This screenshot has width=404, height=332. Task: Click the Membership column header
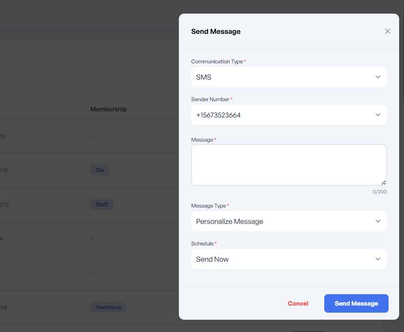coord(108,109)
